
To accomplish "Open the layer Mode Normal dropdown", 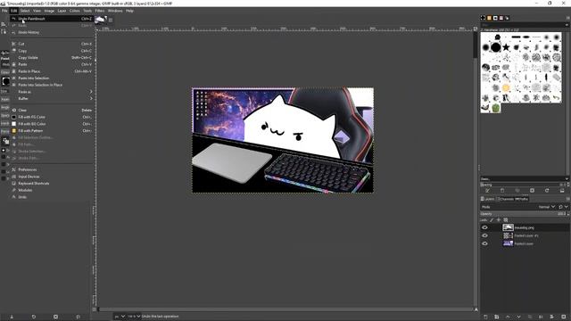I will [x=547, y=207].
